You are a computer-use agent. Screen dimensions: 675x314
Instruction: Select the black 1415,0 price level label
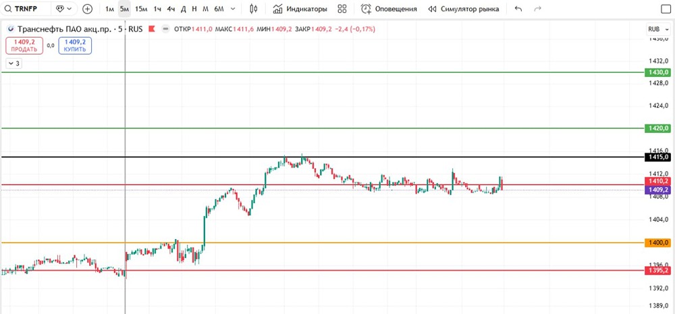[657, 157]
